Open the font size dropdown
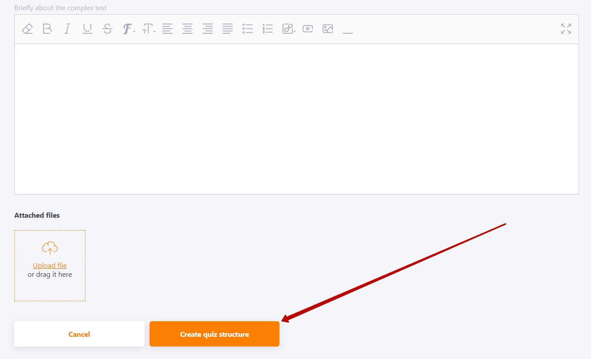 (x=149, y=29)
